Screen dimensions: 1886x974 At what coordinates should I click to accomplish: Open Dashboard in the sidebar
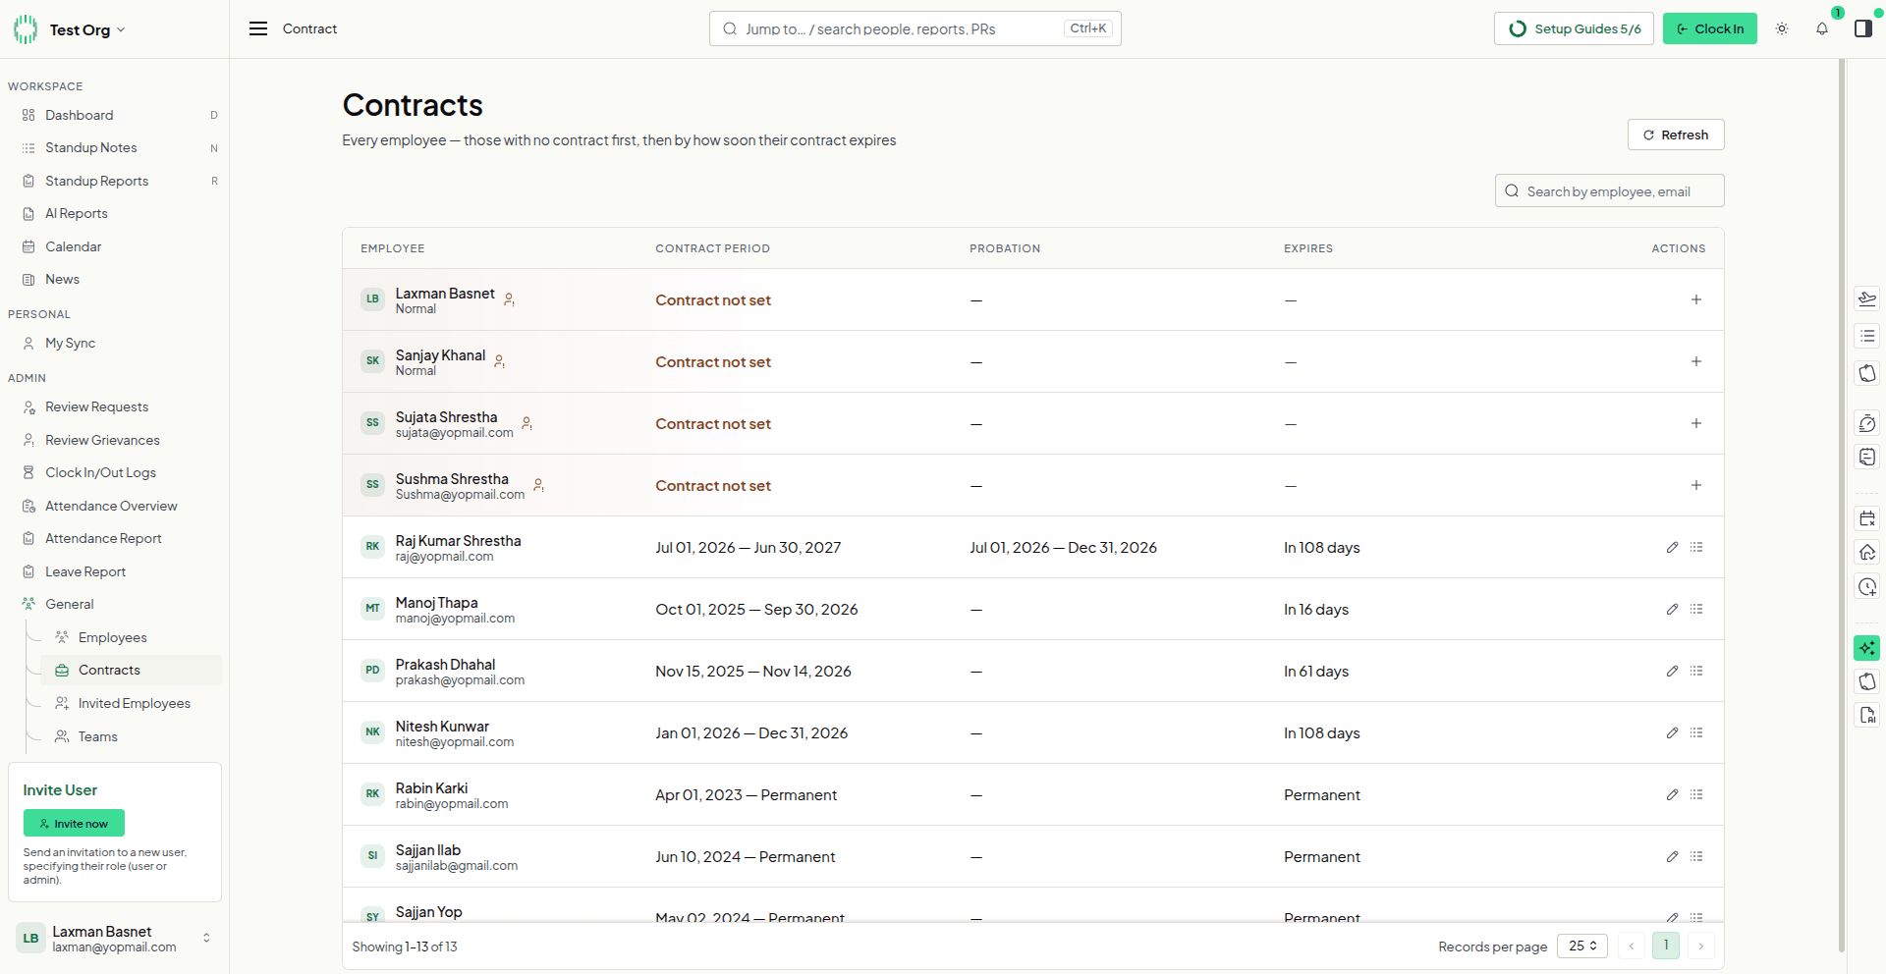click(x=115, y=115)
